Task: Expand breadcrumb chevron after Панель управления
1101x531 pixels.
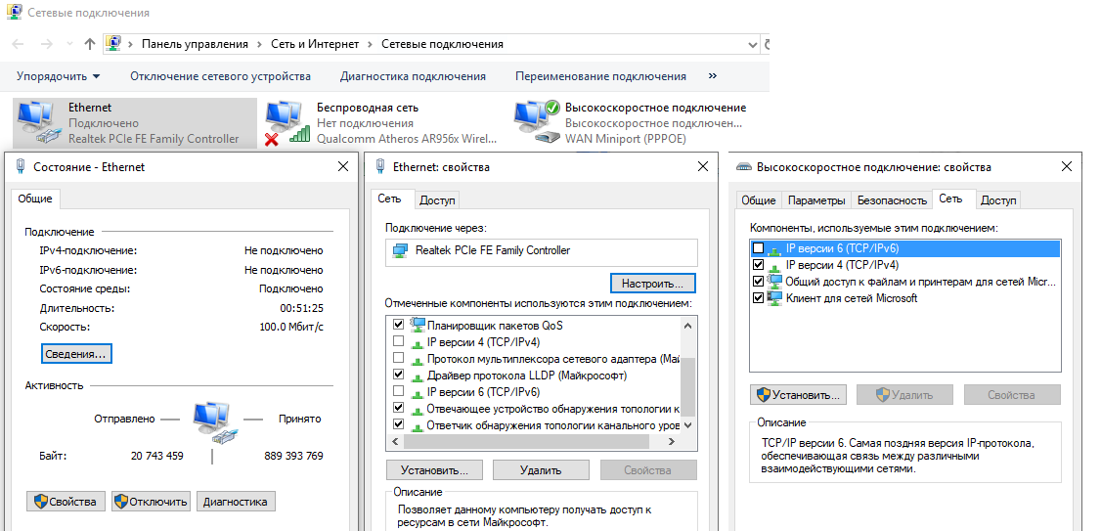Action: point(259,44)
